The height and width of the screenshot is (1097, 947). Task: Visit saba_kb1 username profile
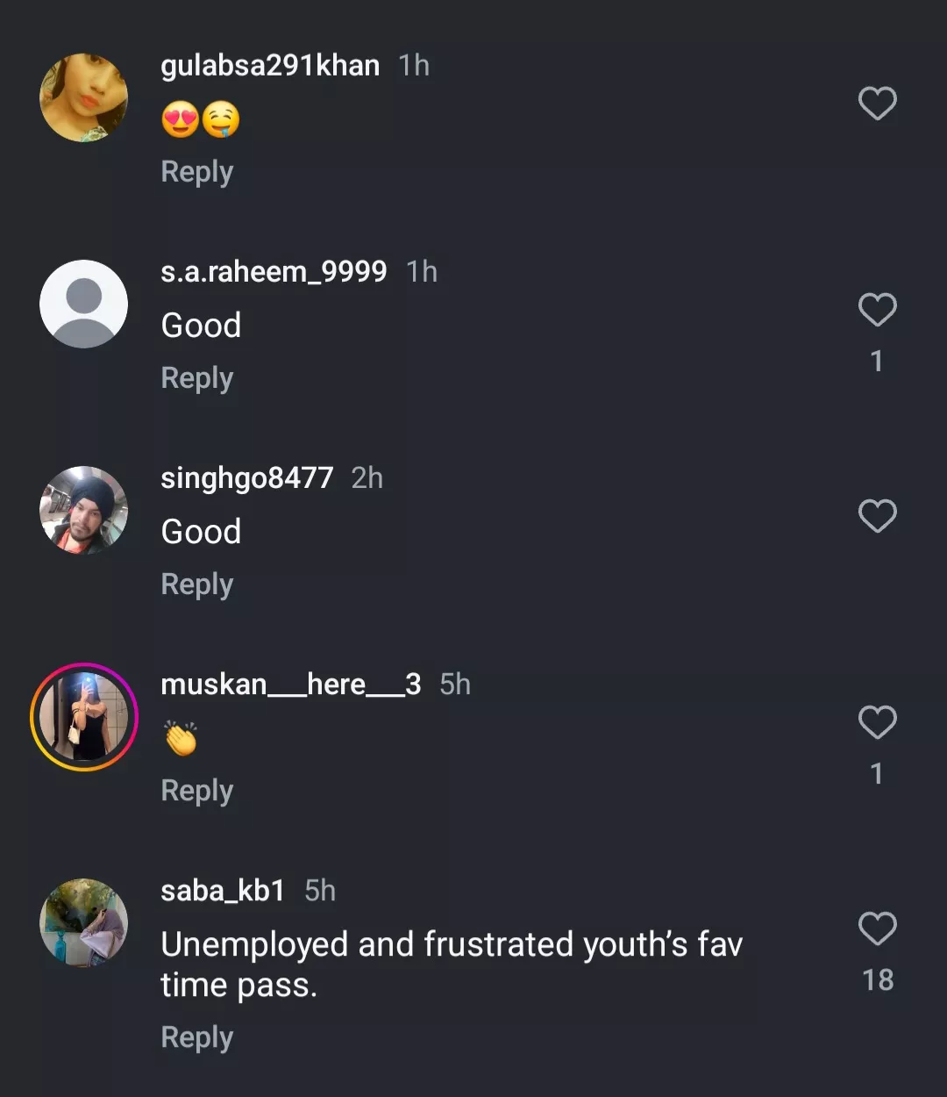point(223,891)
